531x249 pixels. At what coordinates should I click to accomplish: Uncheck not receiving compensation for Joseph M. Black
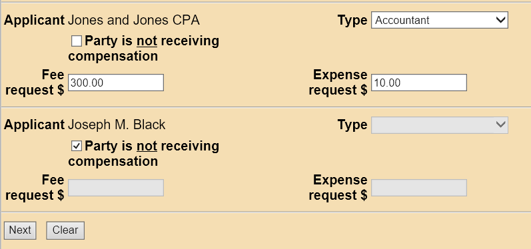click(x=77, y=146)
